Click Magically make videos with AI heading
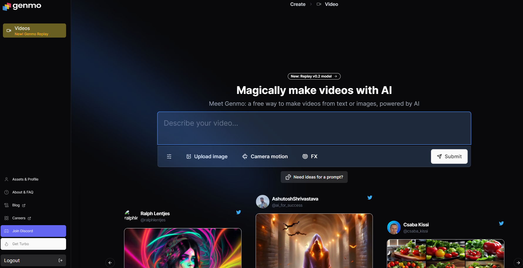Image resolution: width=523 pixels, height=268 pixels. 314,90
